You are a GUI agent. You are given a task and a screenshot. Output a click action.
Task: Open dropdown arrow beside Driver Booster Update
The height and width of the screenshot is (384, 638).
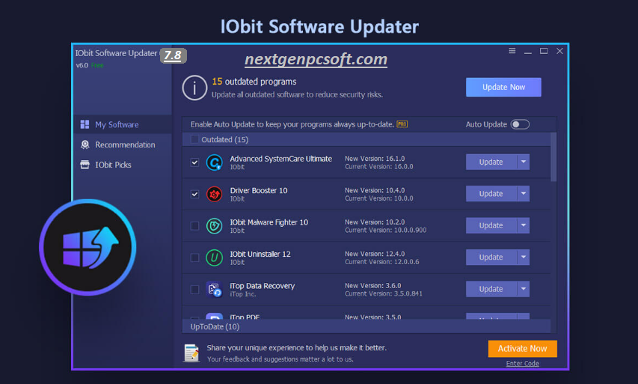coord(524,194)
